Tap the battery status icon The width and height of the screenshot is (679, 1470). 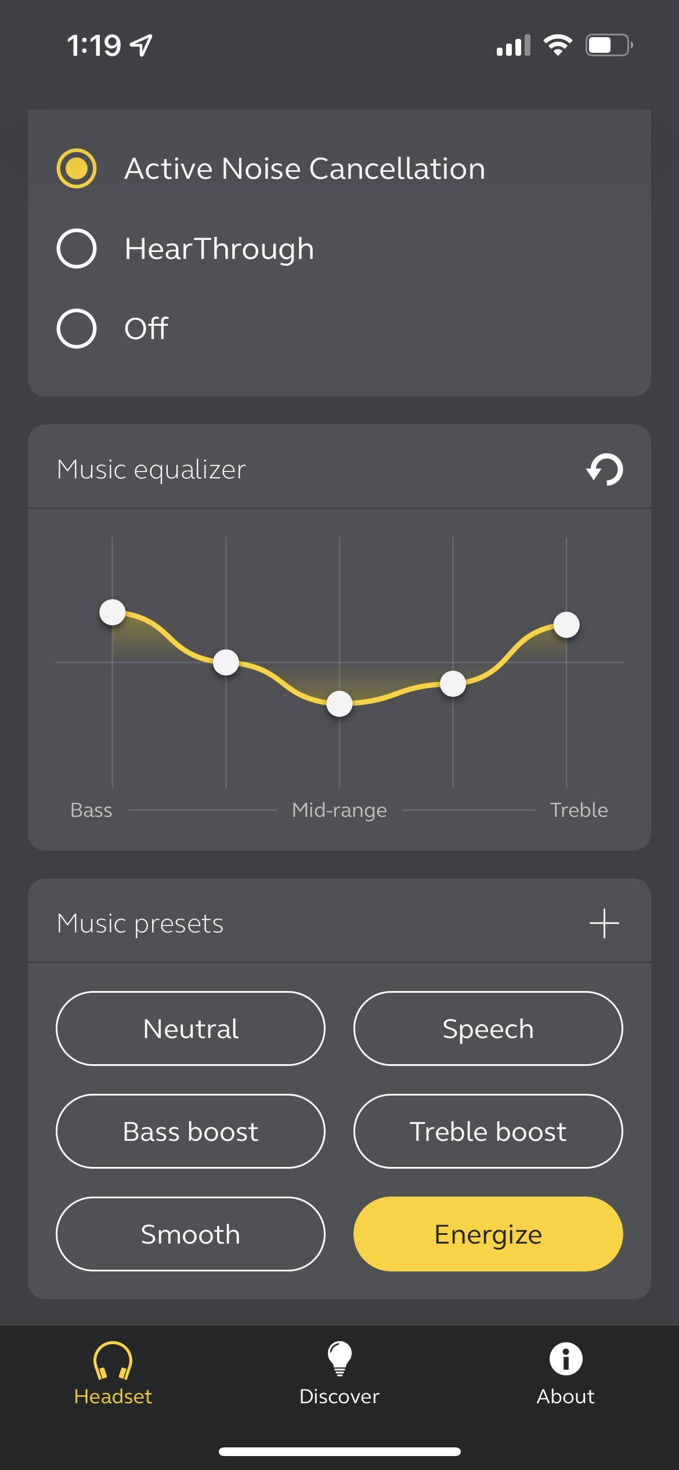click(608, 45)
